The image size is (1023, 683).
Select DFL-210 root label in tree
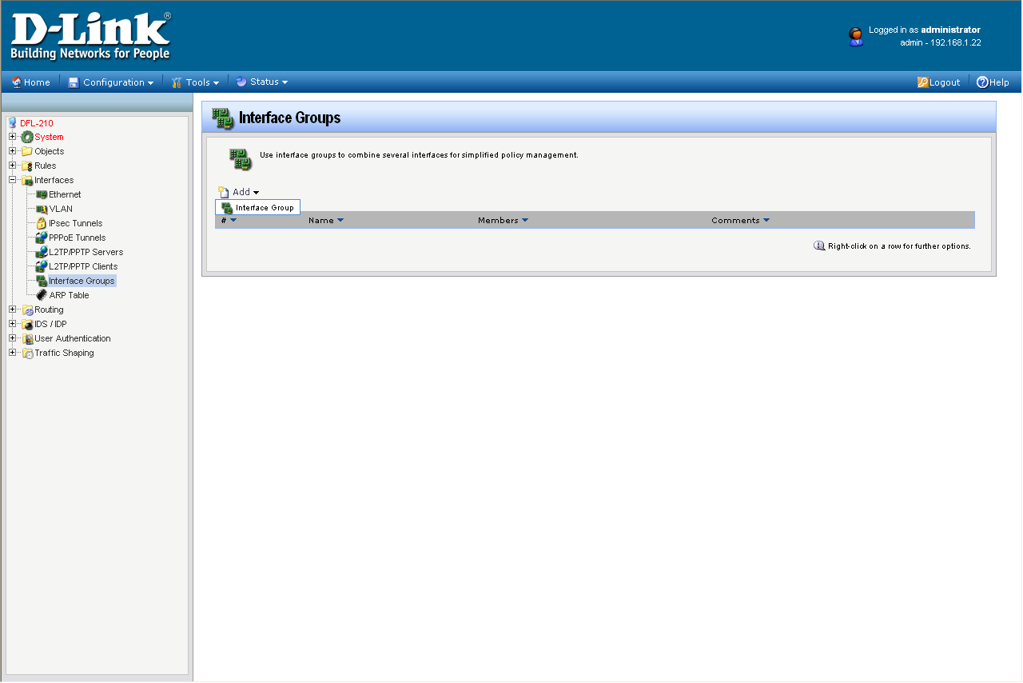pos(37,123)
